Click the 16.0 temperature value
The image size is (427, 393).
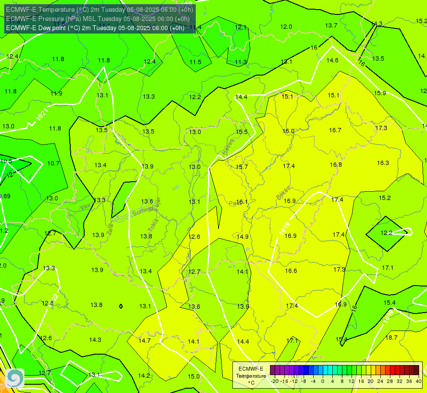(288, 131)
